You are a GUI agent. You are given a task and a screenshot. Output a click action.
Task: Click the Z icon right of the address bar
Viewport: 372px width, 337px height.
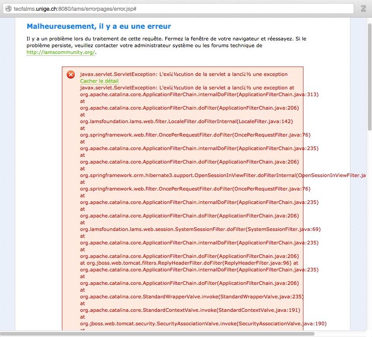coord(363,9)
